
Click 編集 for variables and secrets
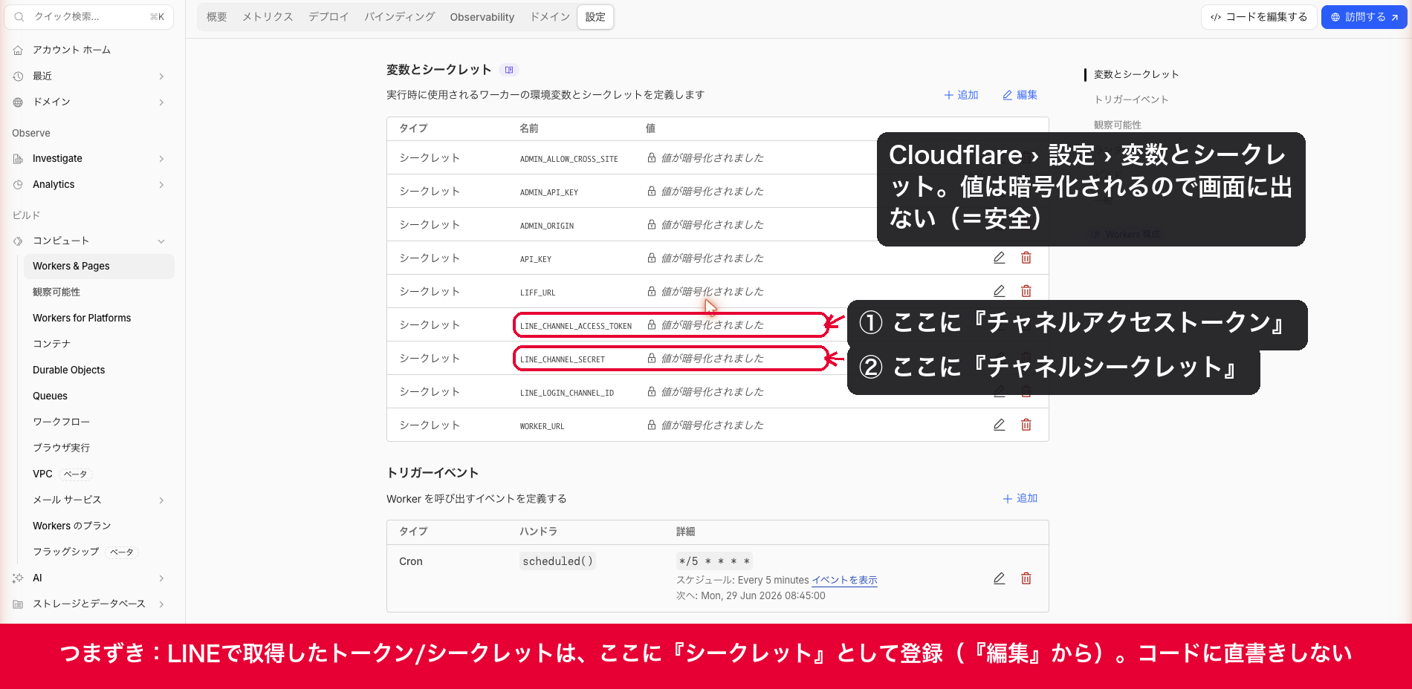coord(1020,95)
